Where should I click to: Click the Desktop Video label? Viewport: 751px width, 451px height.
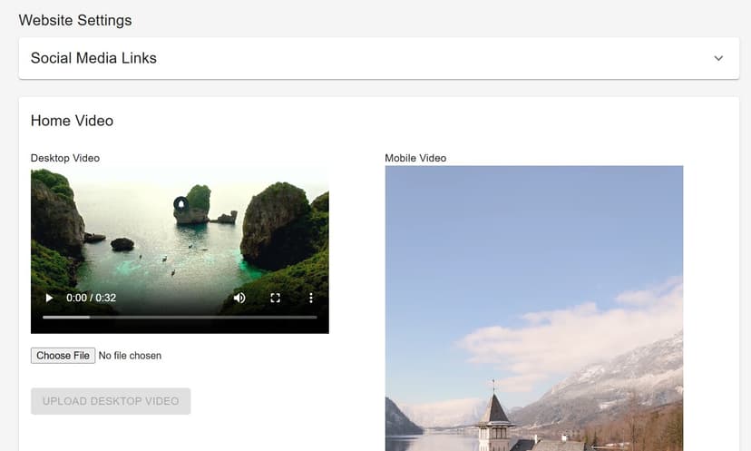[65, 158]
